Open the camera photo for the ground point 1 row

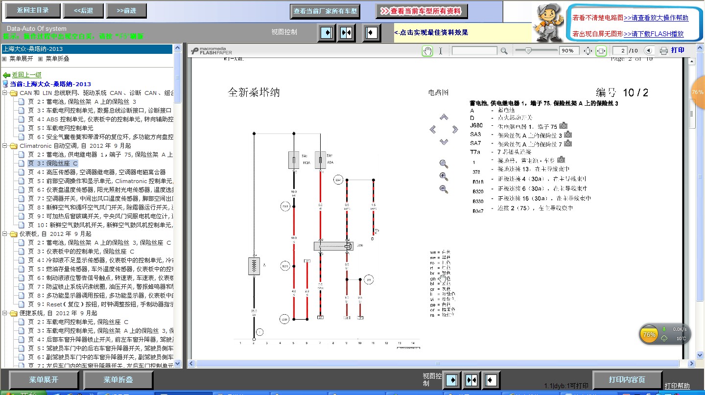(561, 160)
